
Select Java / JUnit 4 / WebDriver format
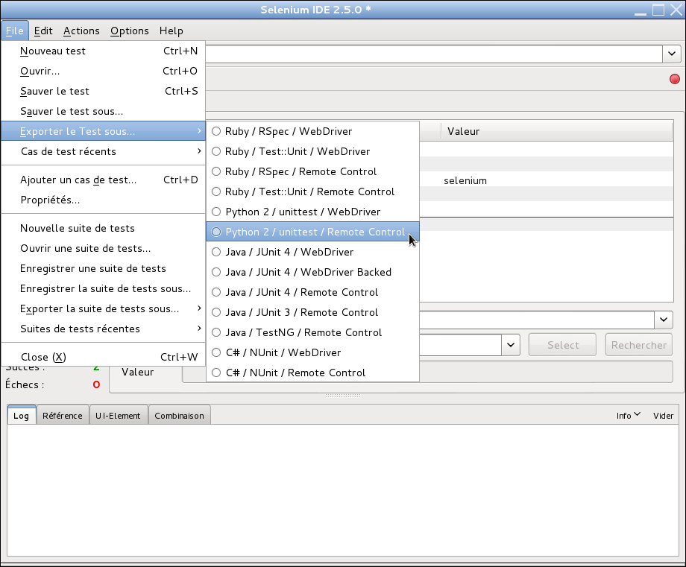[312, 252]
